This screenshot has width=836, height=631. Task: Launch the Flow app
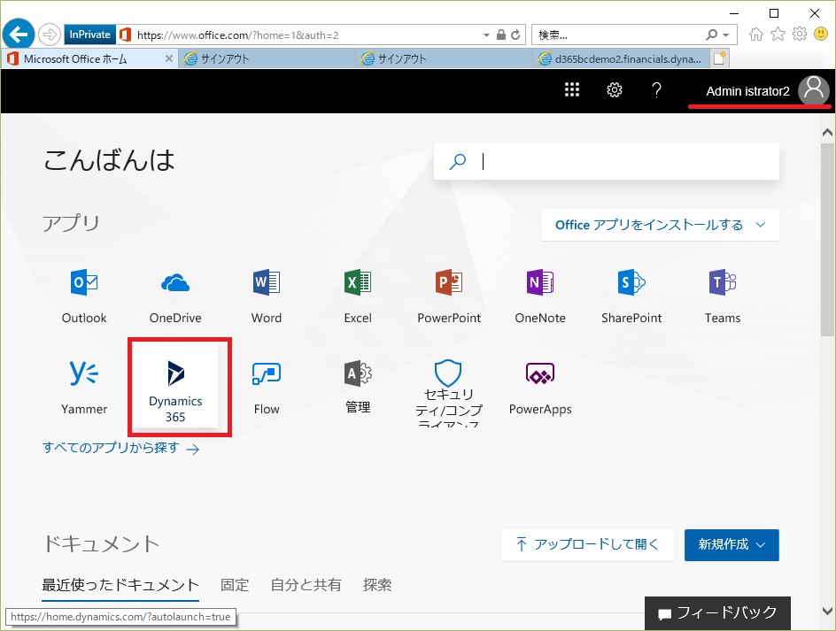(x=266, y=387)
